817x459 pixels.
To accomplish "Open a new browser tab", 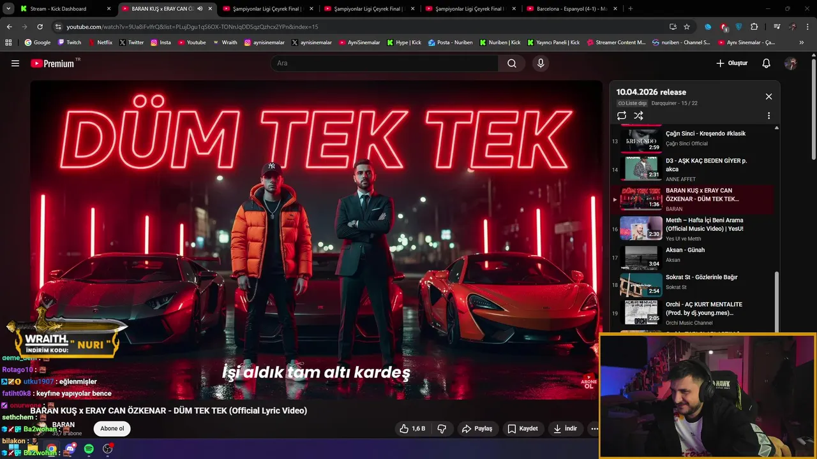I will 631,8.
